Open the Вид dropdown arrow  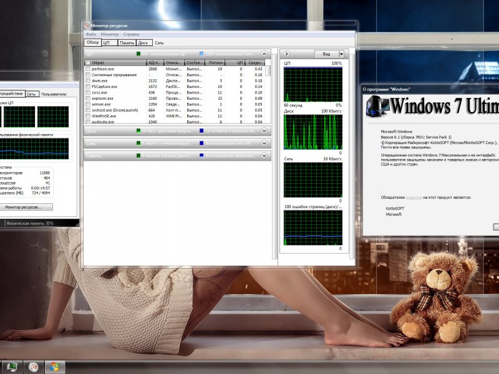(x=341, y=54)
